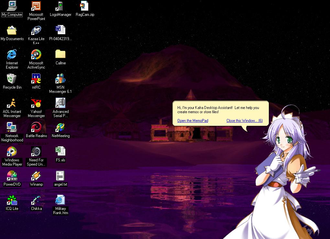This screenshot has height=239, width=330.
Task: Select the Kazaa Lite K++ icon
Action: (x=36, y=31)
